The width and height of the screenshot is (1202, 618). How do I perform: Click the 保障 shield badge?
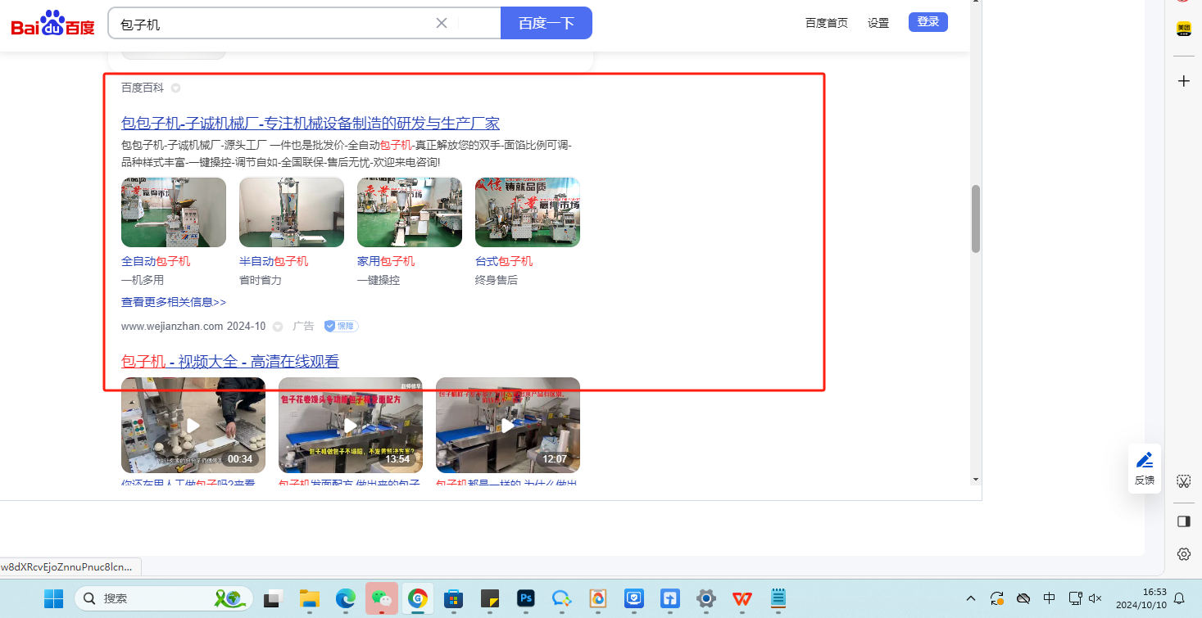[x=341, y=326]
